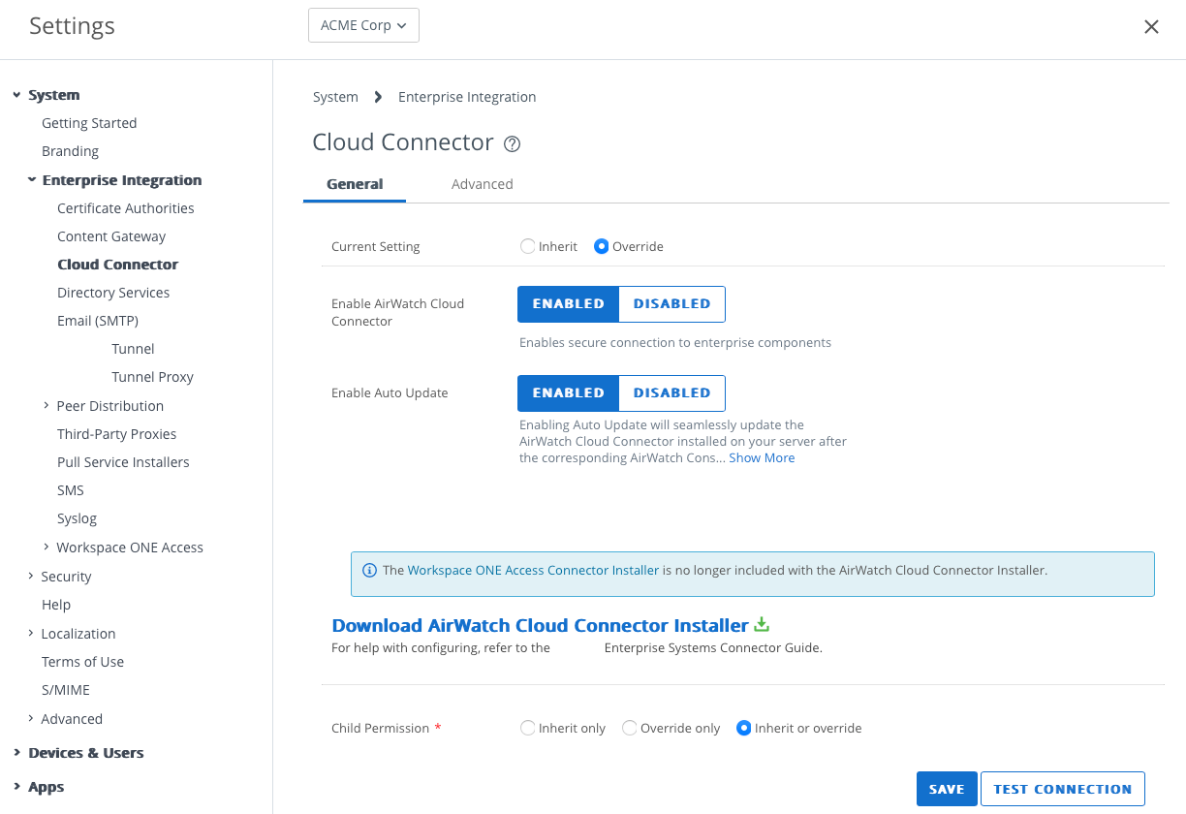The image size is (1186, 814).
Task: Choose Override only child permission
Action: [x=630, y=728]
